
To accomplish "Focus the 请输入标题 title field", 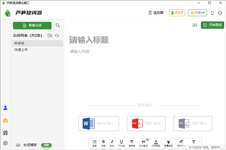I will (89, 40).
